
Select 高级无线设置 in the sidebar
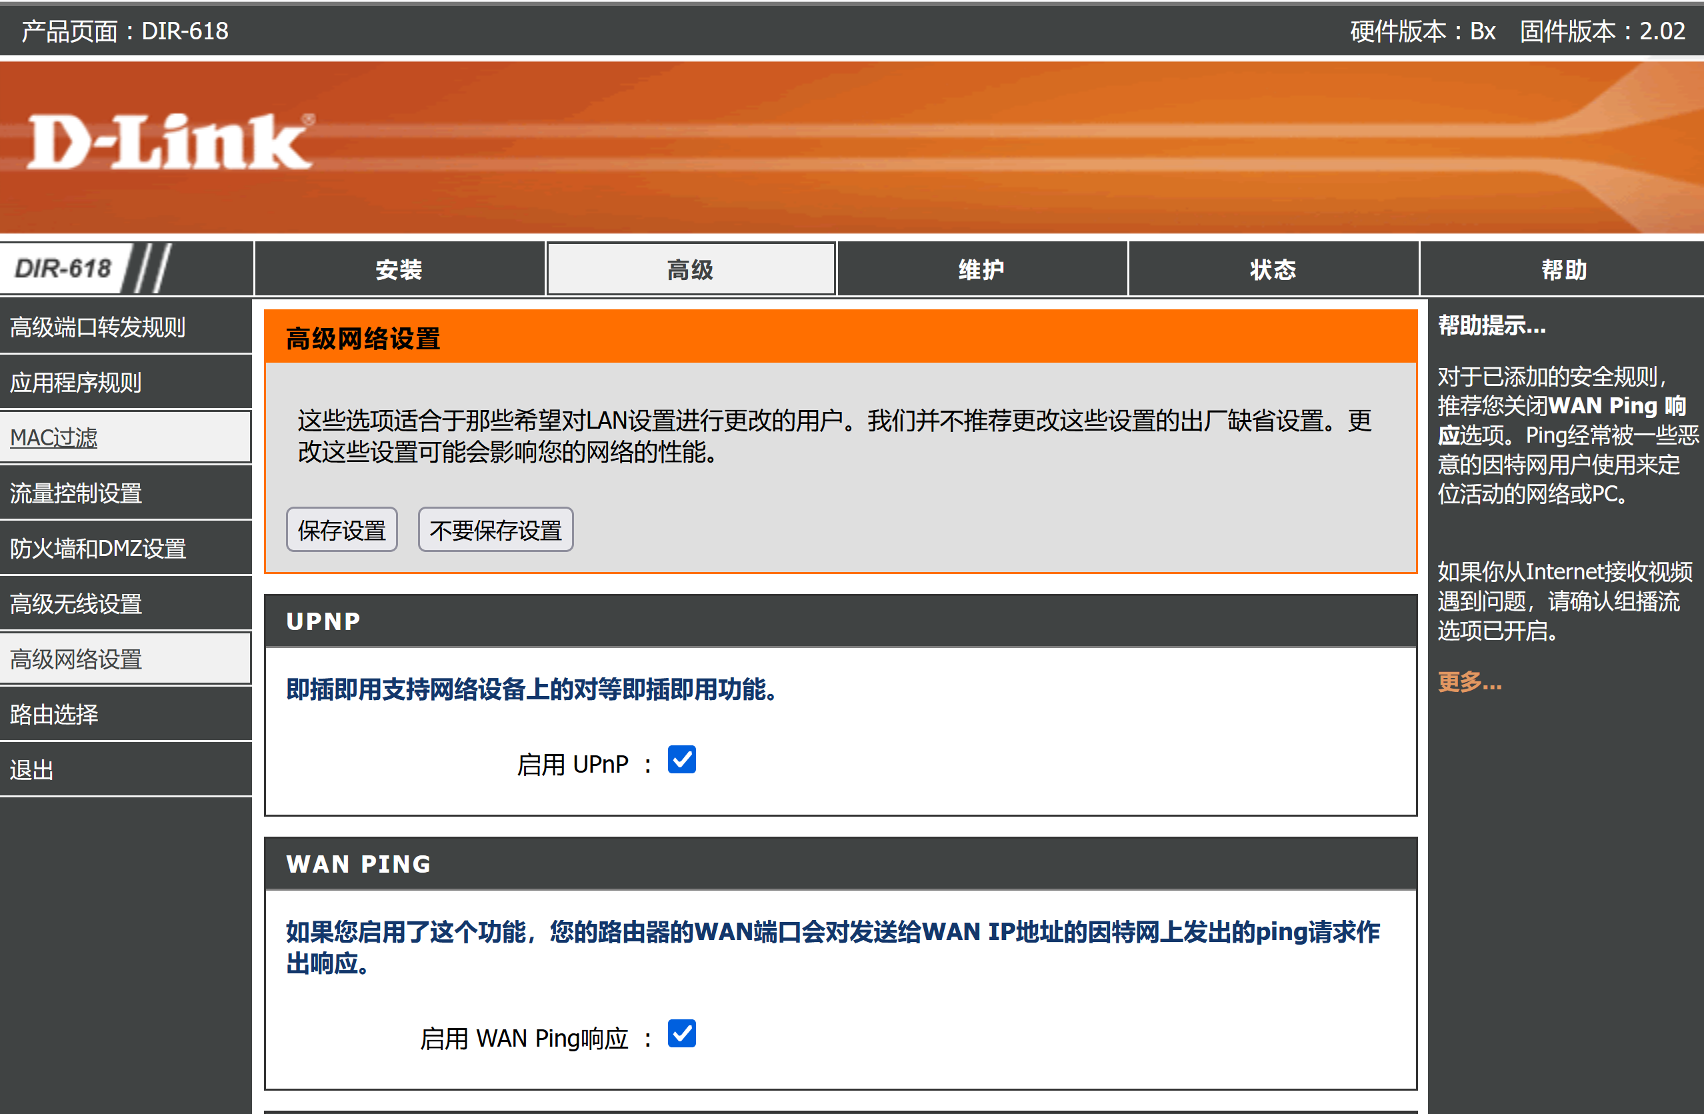coord(76,603)
